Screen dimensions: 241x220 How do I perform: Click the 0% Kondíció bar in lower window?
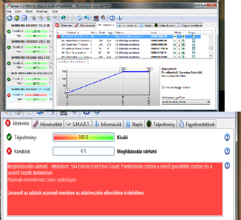[x=84, y=151]
